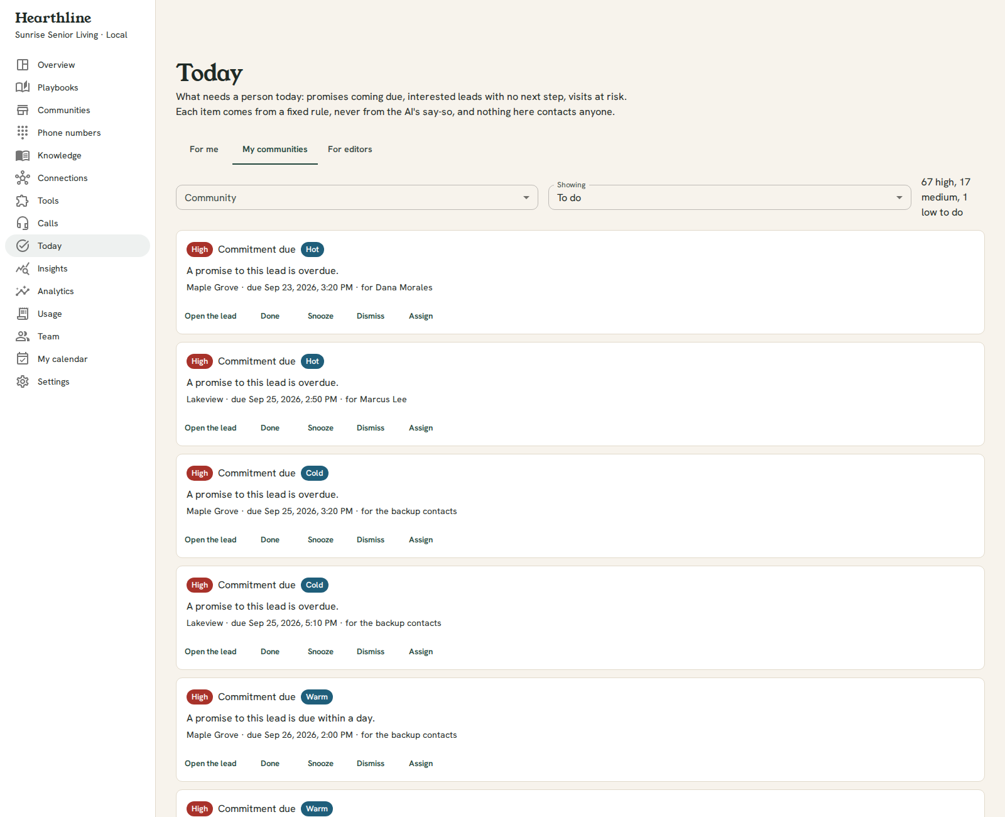1005x817 pixels.
Task: Click the Playbooks book icon
Action: click(x=23, y=87)
